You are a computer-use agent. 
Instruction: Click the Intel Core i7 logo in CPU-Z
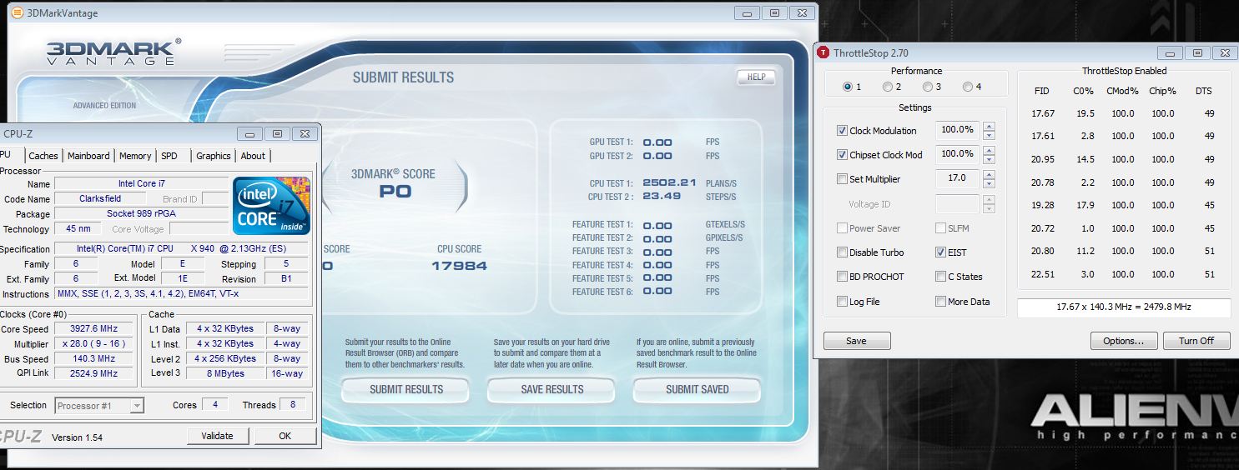(272, 205)
